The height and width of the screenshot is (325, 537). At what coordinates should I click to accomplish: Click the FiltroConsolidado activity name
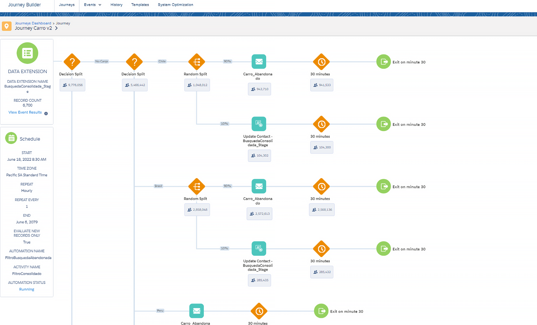coord(27,274)
